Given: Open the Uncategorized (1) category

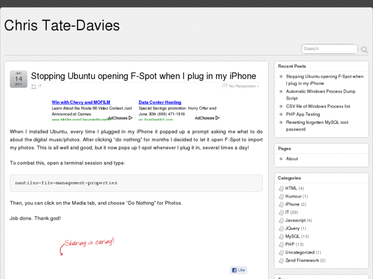Looking at the screenshot, I should coord(300,252).
